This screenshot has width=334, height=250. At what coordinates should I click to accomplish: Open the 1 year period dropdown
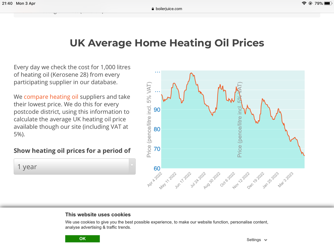pyautogui.click(x=75, y=166)
